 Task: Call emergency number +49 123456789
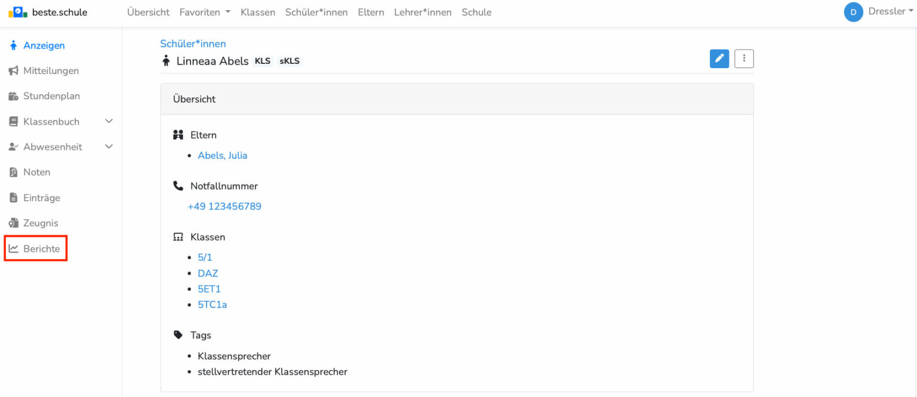[x=224, y=207]
